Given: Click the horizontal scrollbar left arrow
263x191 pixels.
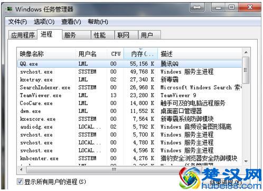Looking at the screenshot, I should [x=22, y=170].
